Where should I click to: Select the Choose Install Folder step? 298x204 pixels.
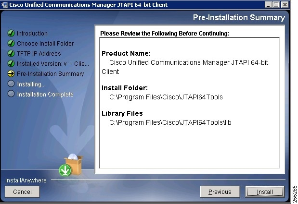tap(45, 43)
